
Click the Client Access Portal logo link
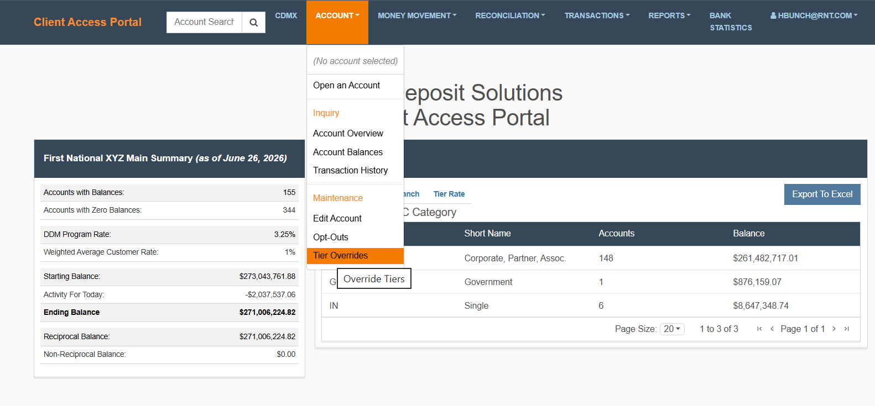(x=87, y=22)
